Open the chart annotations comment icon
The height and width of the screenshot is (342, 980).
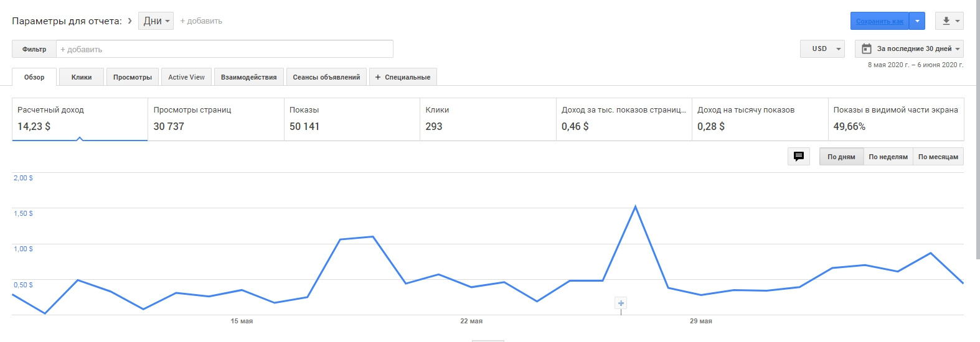[x=799, y=157]
